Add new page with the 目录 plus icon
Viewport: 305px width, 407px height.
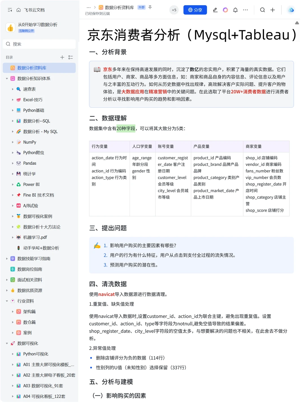point(62,57)
